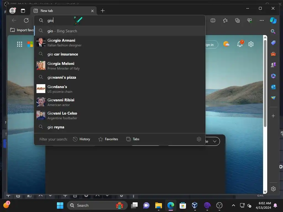Open the app launcher grid icon
Viewport: 283px width, 212px height.
point(20,44)
